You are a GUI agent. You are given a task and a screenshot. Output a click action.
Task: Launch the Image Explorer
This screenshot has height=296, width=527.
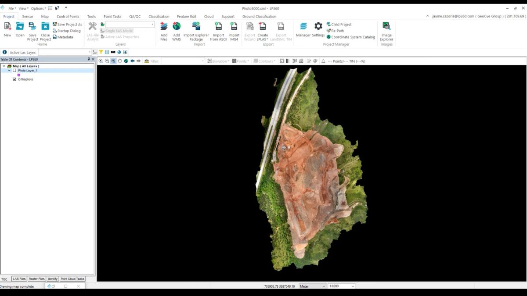coord(386,31)
